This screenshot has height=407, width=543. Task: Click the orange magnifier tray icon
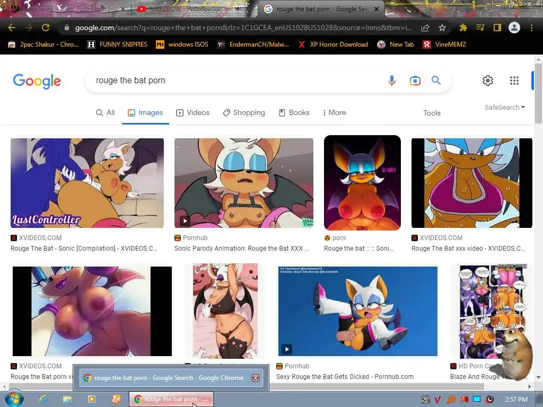coord(451,400)
